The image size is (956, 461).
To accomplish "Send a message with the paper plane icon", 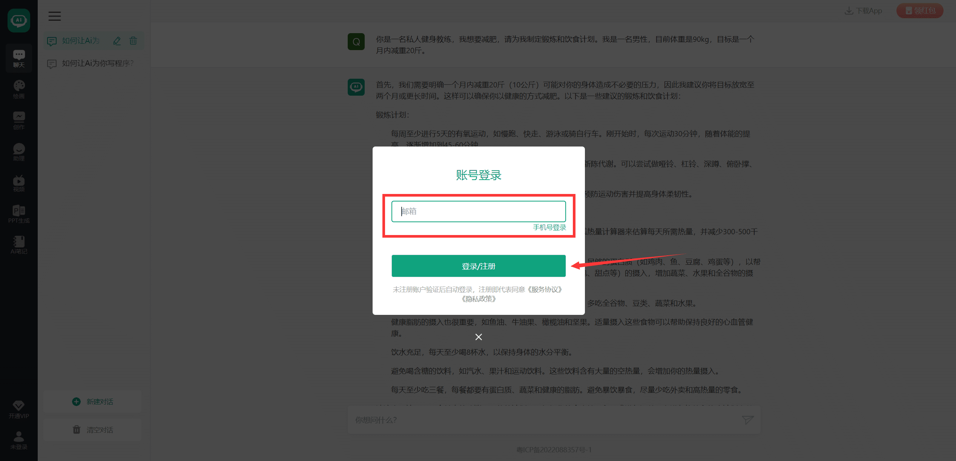I will pyautogui.click(x=747, y=419).
